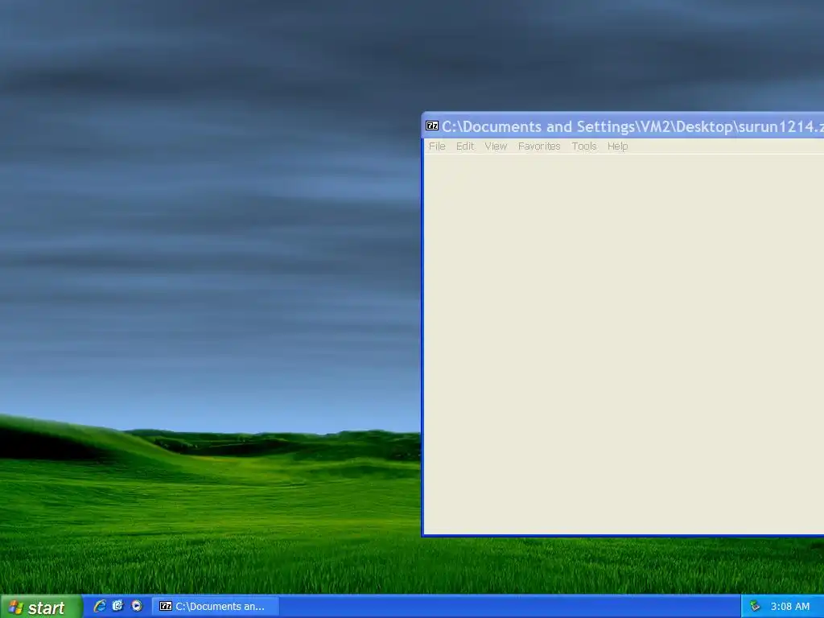Click the system tray safely remove hardware icon

tap(755, 606)
